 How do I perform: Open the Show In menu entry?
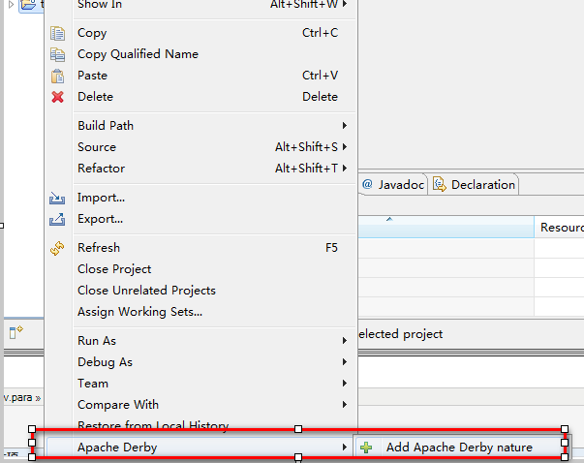point(201,5)
